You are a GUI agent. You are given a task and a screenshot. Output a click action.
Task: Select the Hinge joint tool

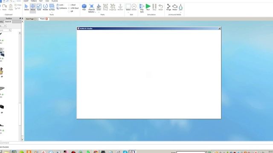[x=168, y=7]
